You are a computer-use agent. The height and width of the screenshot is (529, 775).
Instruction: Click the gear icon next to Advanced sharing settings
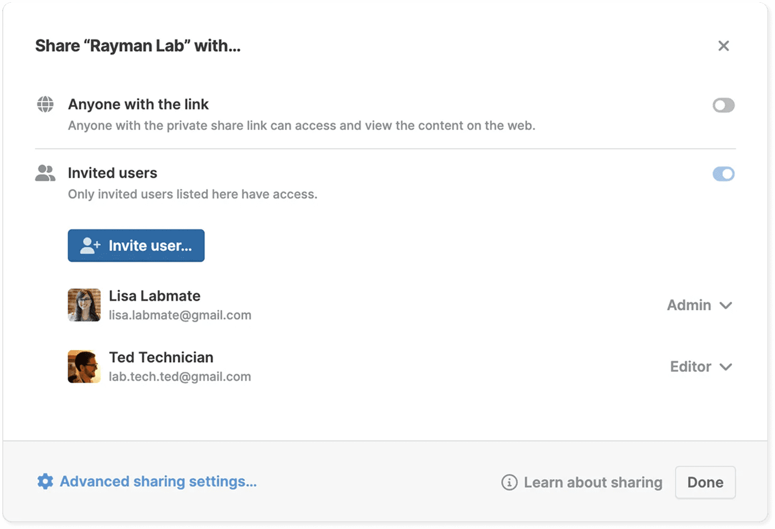point(45,481)
